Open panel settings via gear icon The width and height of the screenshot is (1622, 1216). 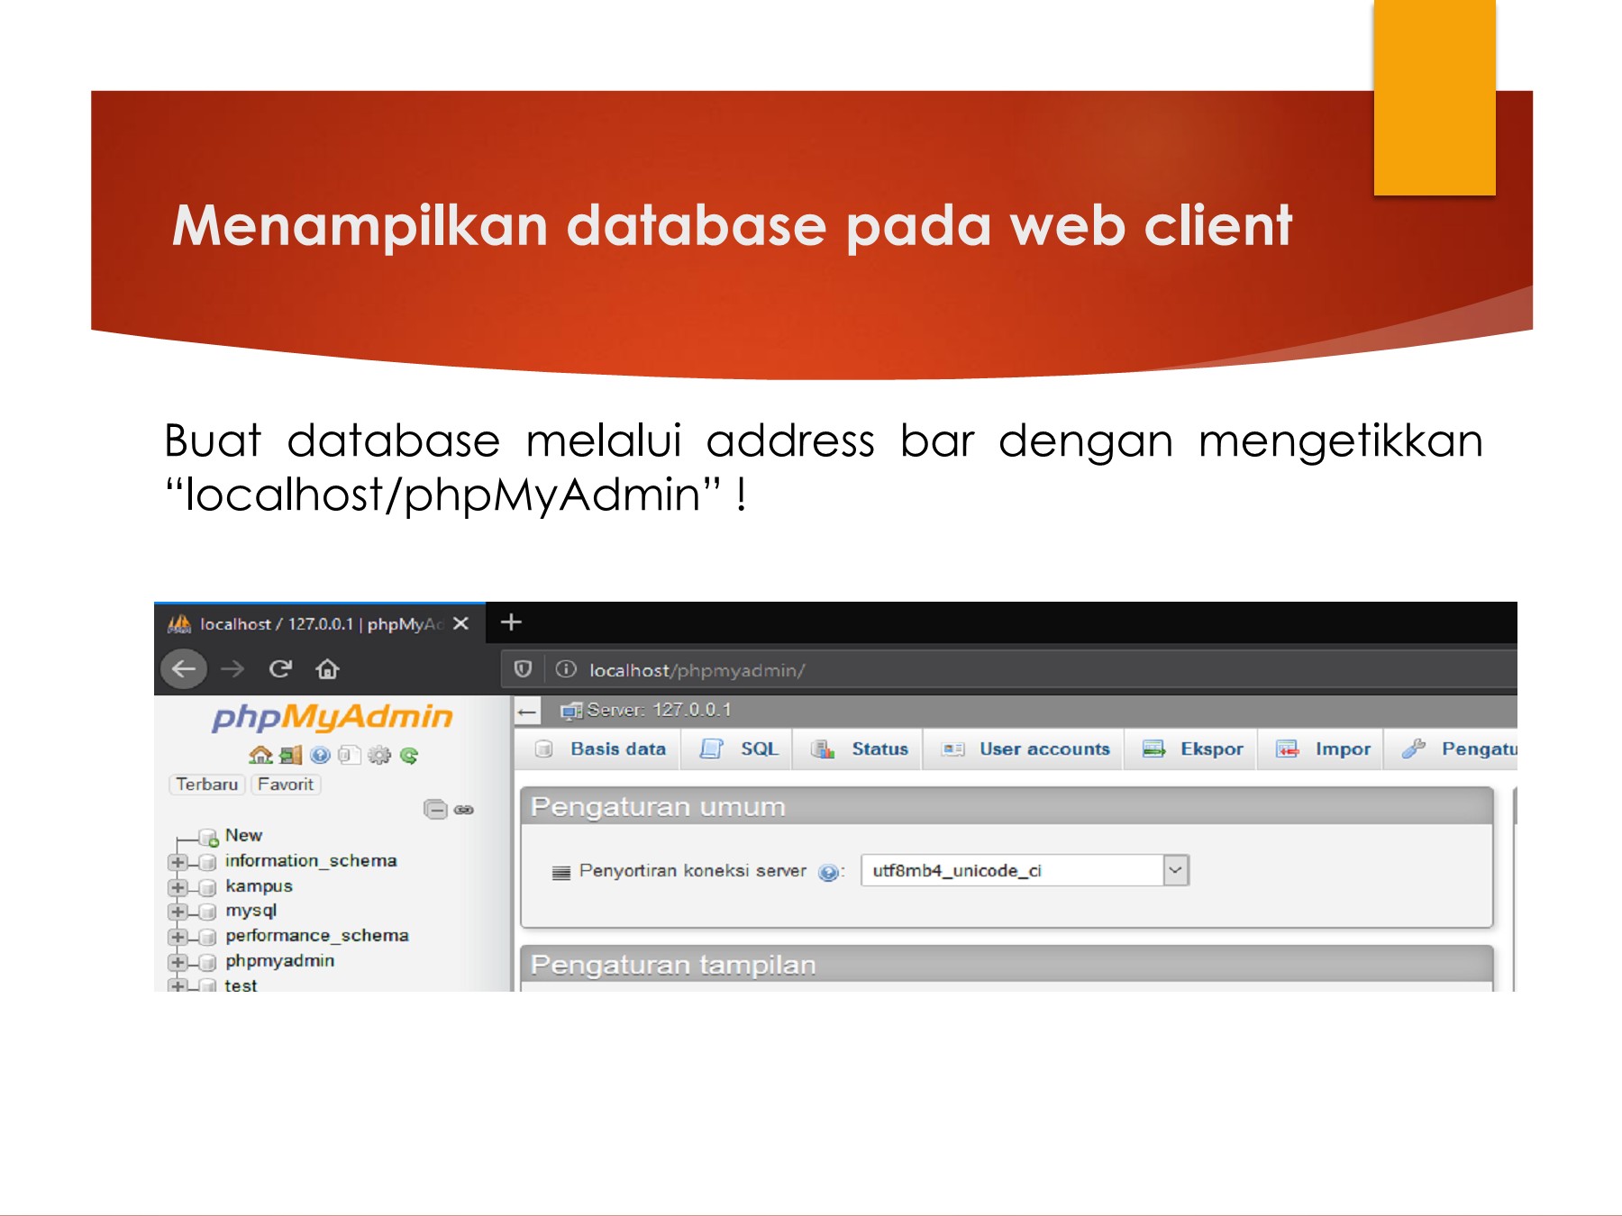pos(378,756)
